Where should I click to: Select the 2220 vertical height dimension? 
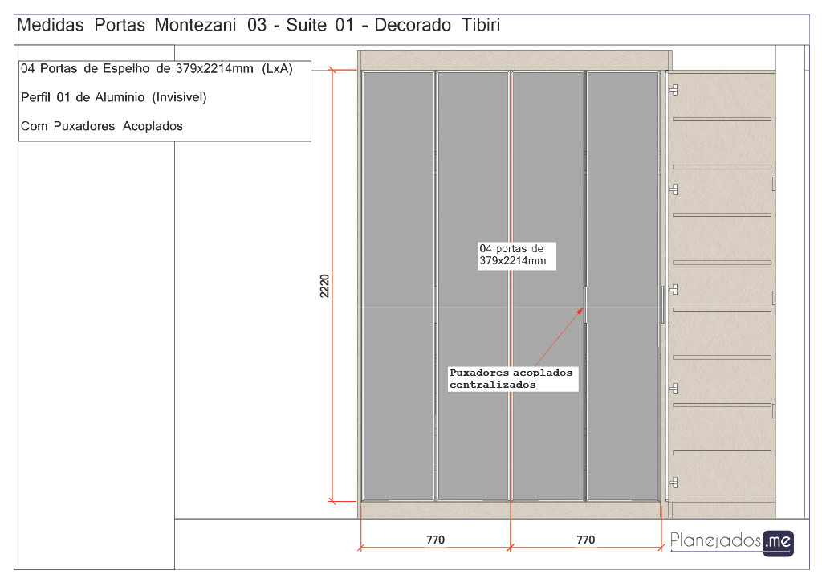pyautogui.click(x=325, y=286)
